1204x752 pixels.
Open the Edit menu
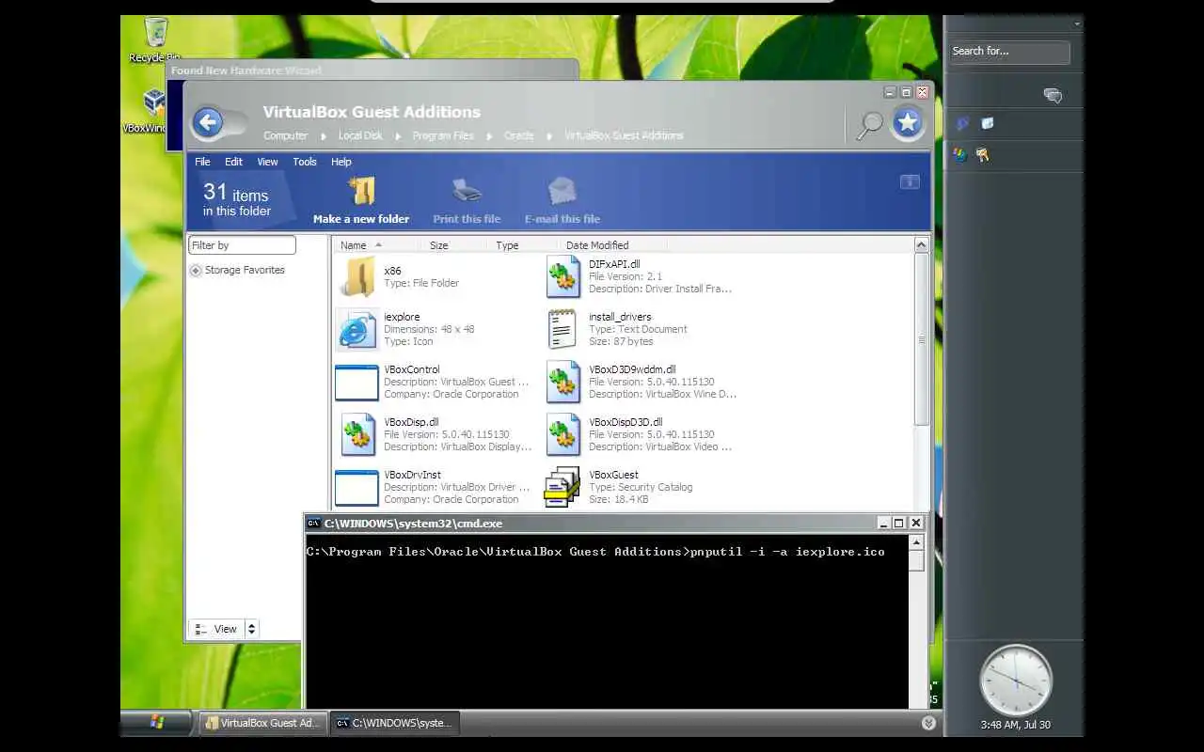(233, 162)
